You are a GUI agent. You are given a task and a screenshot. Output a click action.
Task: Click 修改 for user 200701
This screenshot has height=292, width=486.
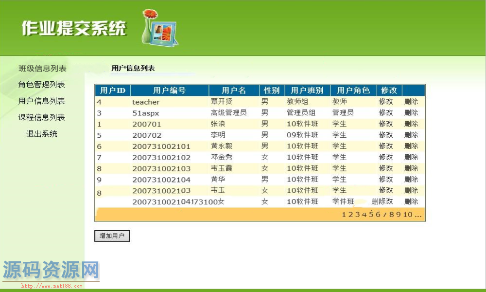coord(386,124)
